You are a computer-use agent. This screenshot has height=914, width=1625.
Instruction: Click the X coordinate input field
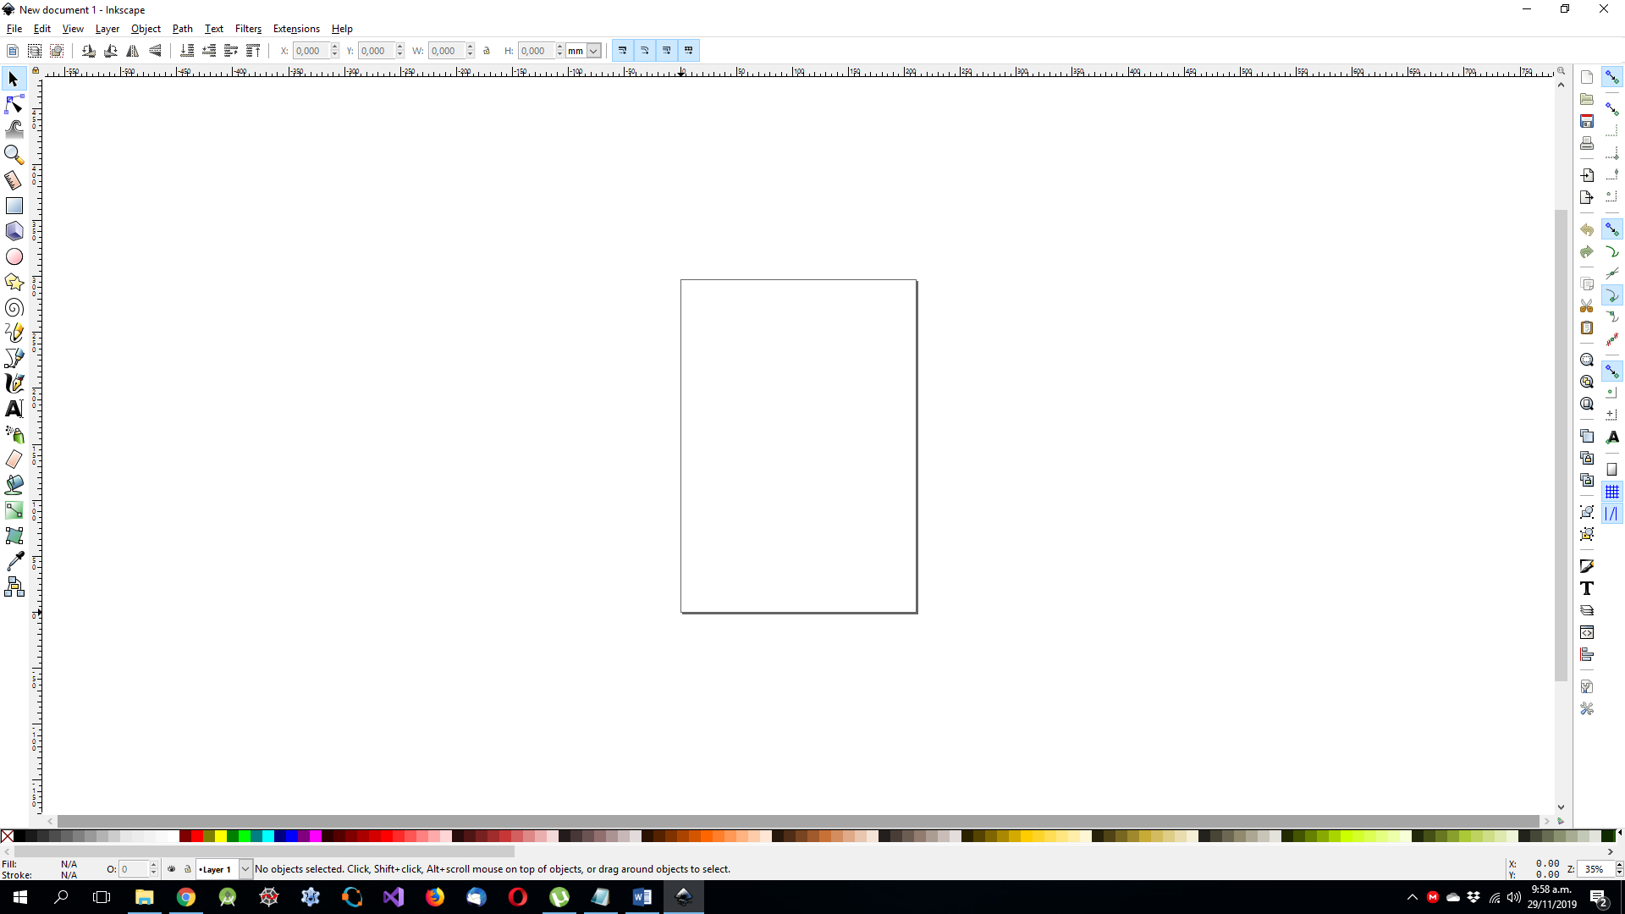pyautogui.click(x=311, y=50)
